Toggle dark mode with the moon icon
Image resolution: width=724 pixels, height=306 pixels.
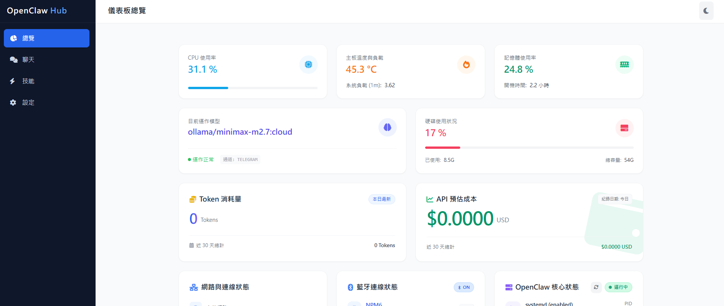pos(706,11)
